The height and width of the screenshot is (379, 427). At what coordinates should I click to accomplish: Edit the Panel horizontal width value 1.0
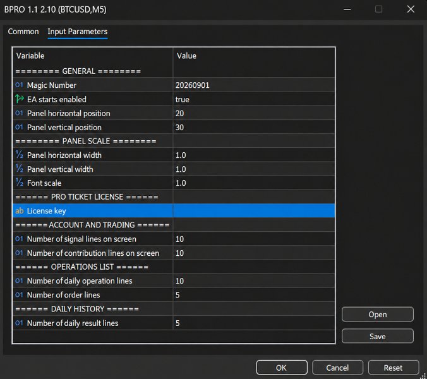click(254, 155)
